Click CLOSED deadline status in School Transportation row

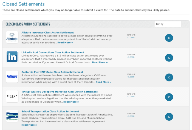pyautogui.click(x=131, y=116)
